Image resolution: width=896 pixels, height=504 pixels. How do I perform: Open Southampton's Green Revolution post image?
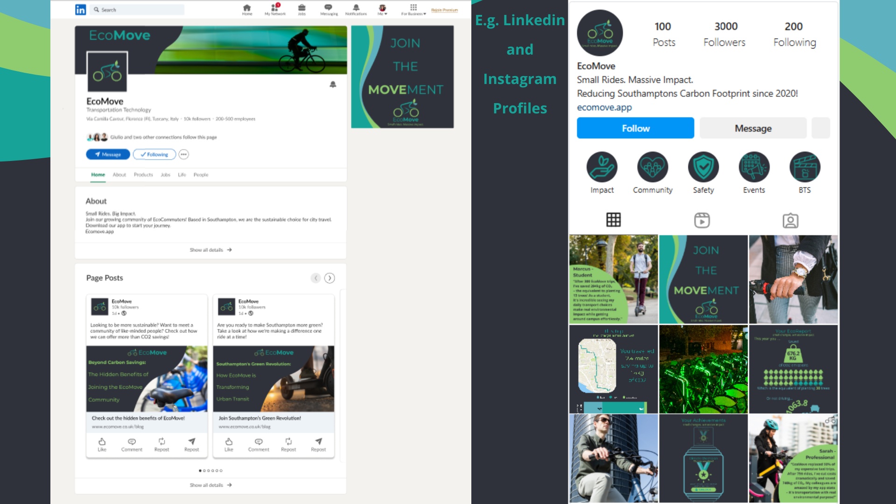pos(273,378)
